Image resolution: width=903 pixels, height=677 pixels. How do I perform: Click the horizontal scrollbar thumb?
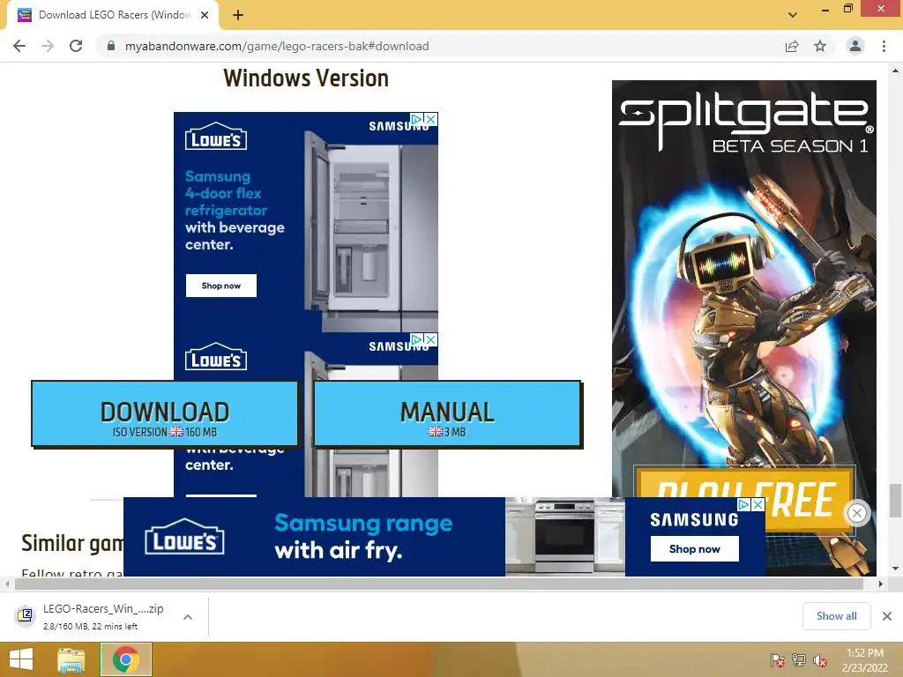(x=439, y=584)
